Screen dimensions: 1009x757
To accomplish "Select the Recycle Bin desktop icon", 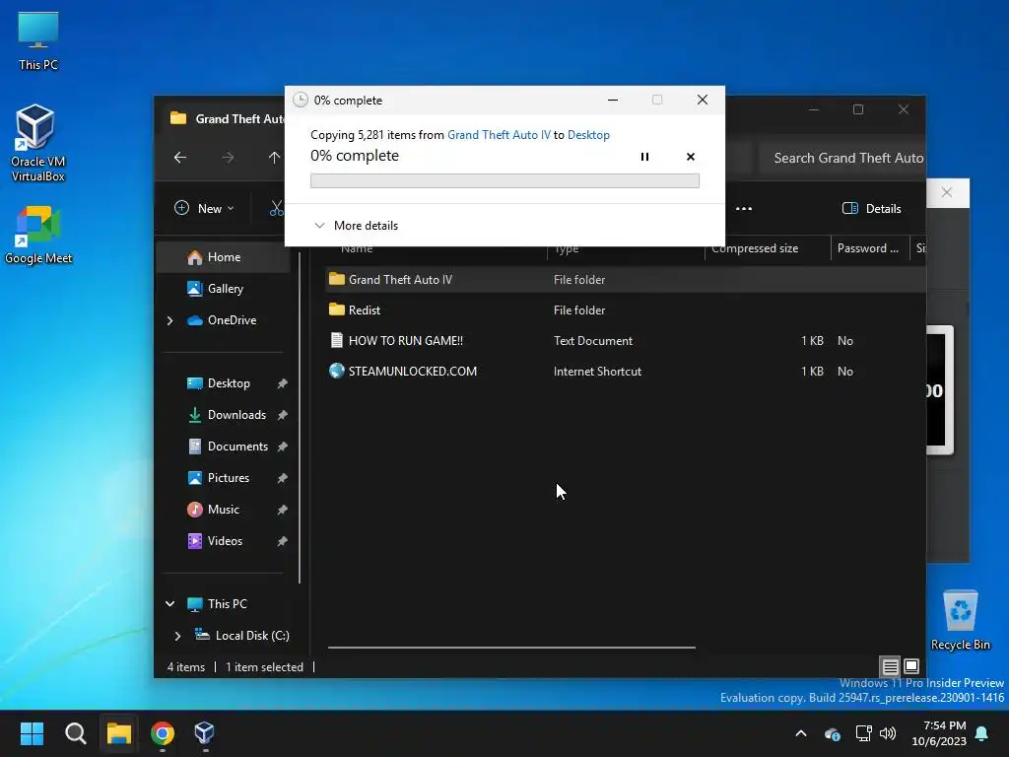I will 960,620.
